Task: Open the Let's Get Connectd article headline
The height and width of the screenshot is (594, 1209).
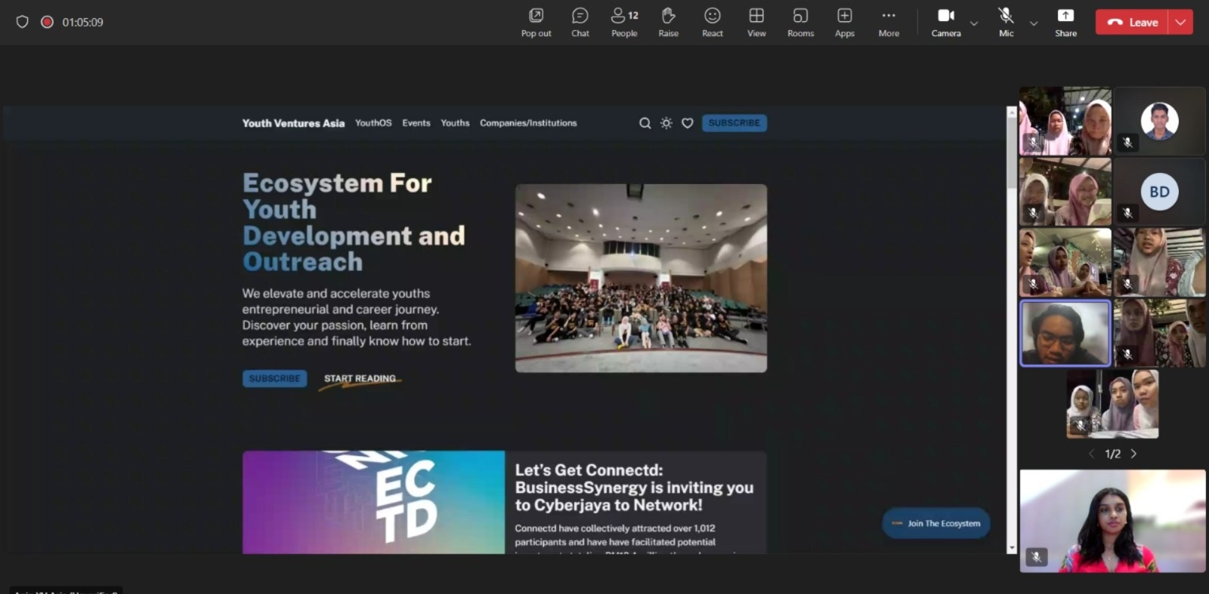Action: pos(634,488)
